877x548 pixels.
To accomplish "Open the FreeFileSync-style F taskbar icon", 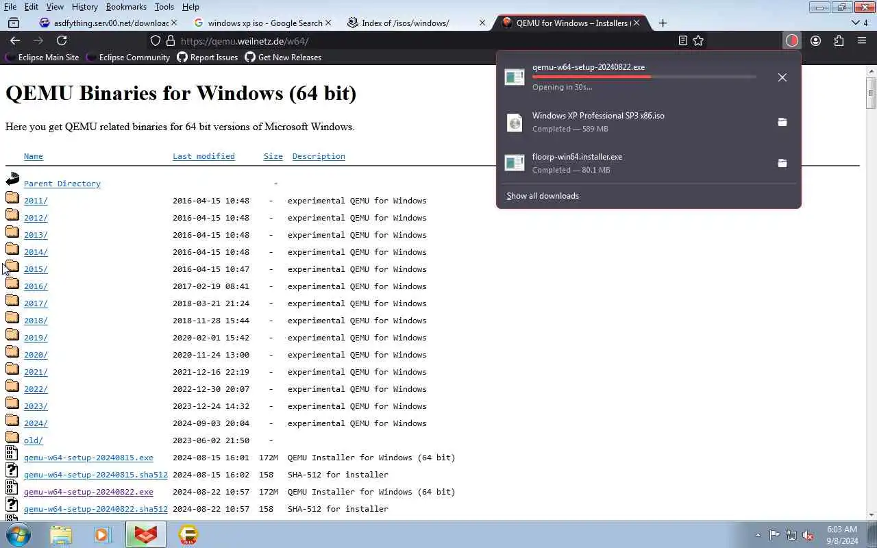I will [x=188, y=534].
